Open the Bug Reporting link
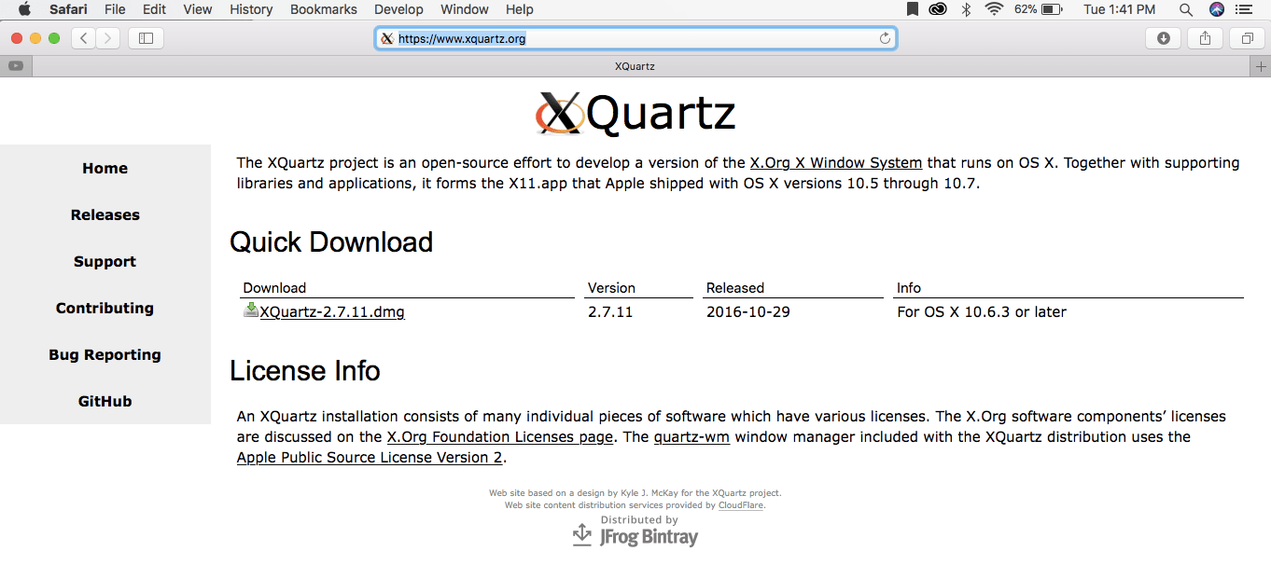The width and height of the screenshot is (1271, 565). click(105, 355)
